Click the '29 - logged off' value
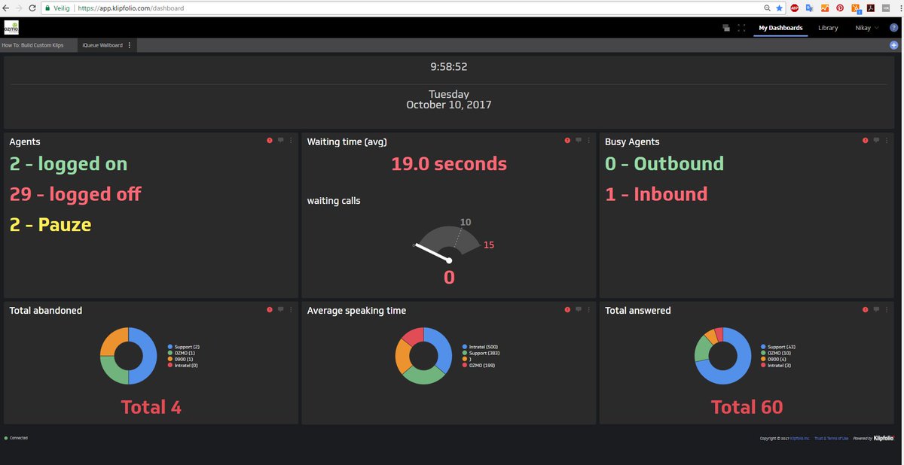 point(75,194)
